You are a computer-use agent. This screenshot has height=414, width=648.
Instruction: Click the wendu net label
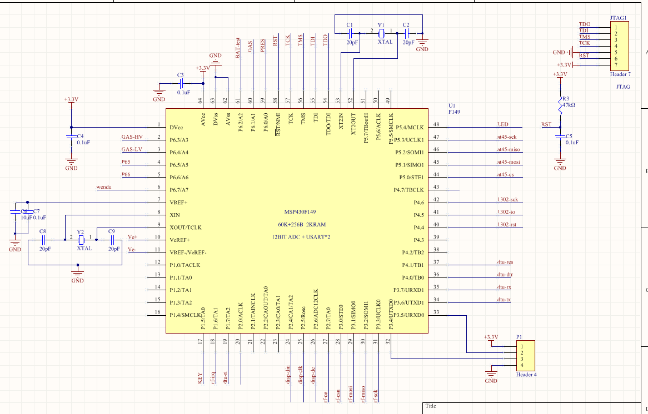coord(104,187)
